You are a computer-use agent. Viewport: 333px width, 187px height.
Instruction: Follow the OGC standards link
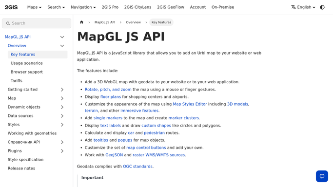(x=137, y=167)
